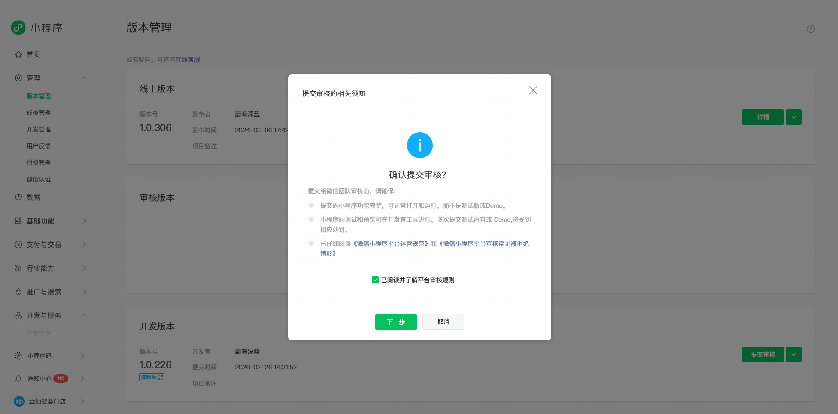Open 微信认证 in sidebar
The height and width of the screenshot is (414, 838).
(x=39, y=179)
